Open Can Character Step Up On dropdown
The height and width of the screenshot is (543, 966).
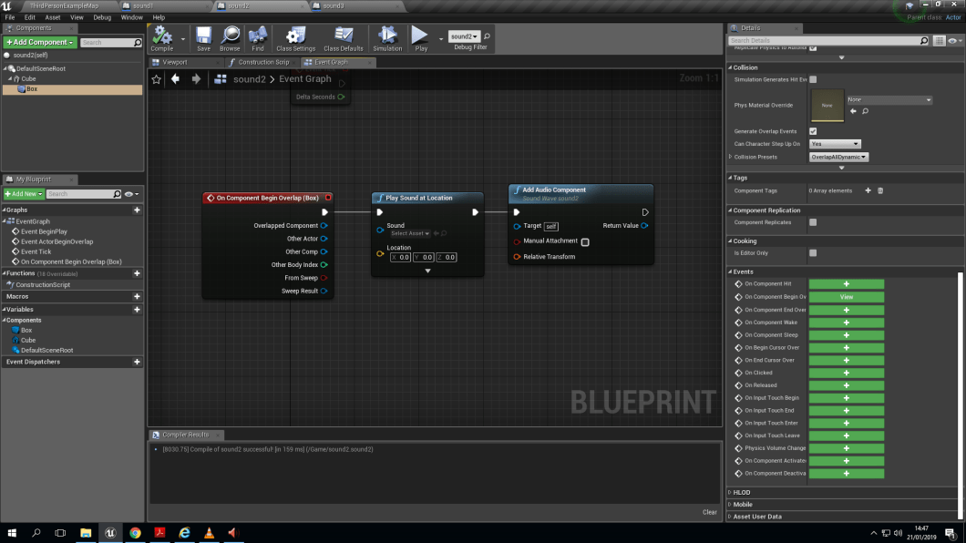tap(835, 144)
